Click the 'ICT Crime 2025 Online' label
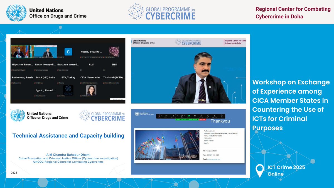The image size is (334, 188). coord(286,171)
